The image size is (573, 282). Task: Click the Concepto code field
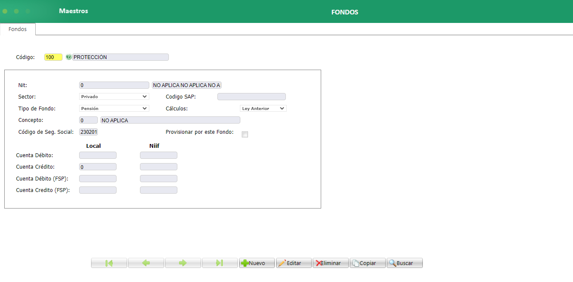click(88, 120)
